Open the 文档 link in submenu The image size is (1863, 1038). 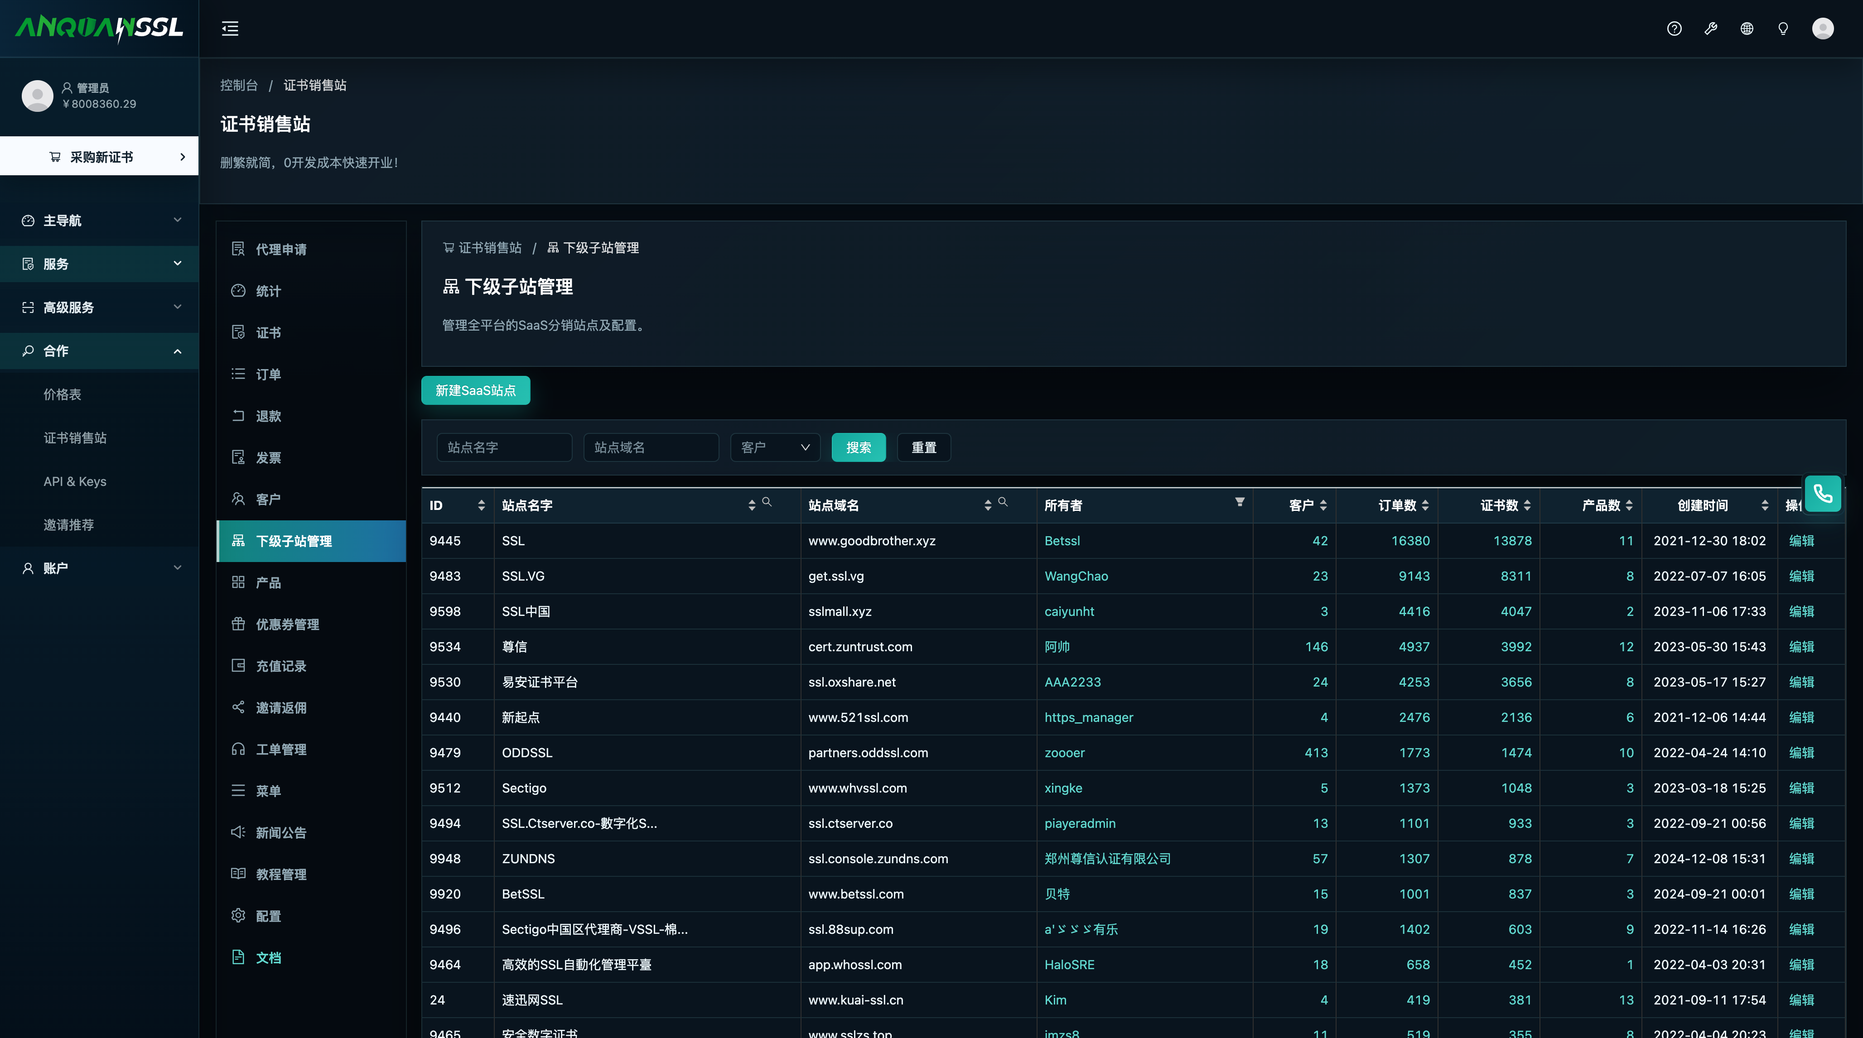311,958
